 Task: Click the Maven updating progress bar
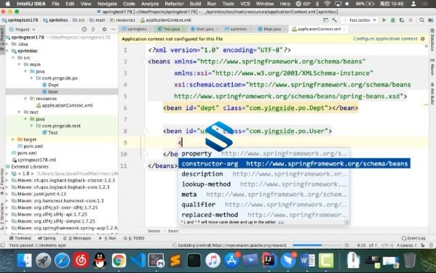[x=317, y=245]
